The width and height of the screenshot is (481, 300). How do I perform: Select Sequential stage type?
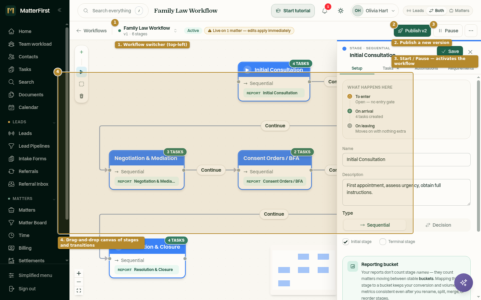tap(375, 225)
